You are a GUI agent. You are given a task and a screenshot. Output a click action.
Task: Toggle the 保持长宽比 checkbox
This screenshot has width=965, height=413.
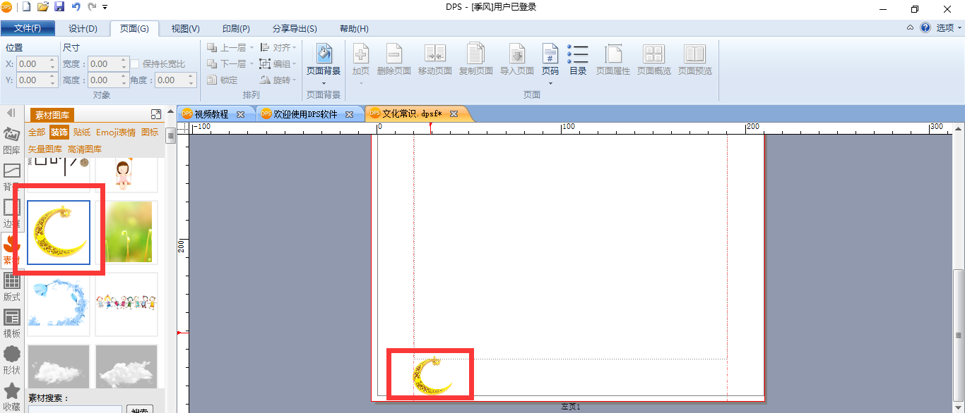135,63
